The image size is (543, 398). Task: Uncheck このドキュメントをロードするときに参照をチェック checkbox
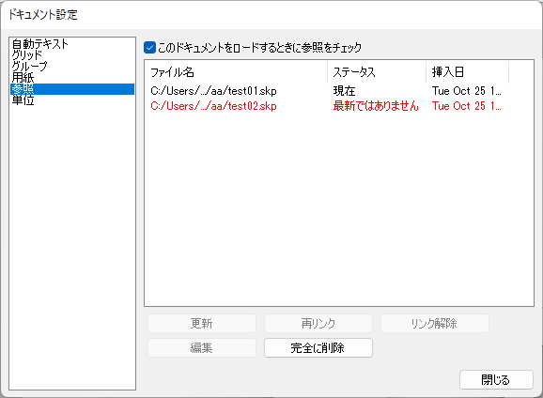click(149, 48)
